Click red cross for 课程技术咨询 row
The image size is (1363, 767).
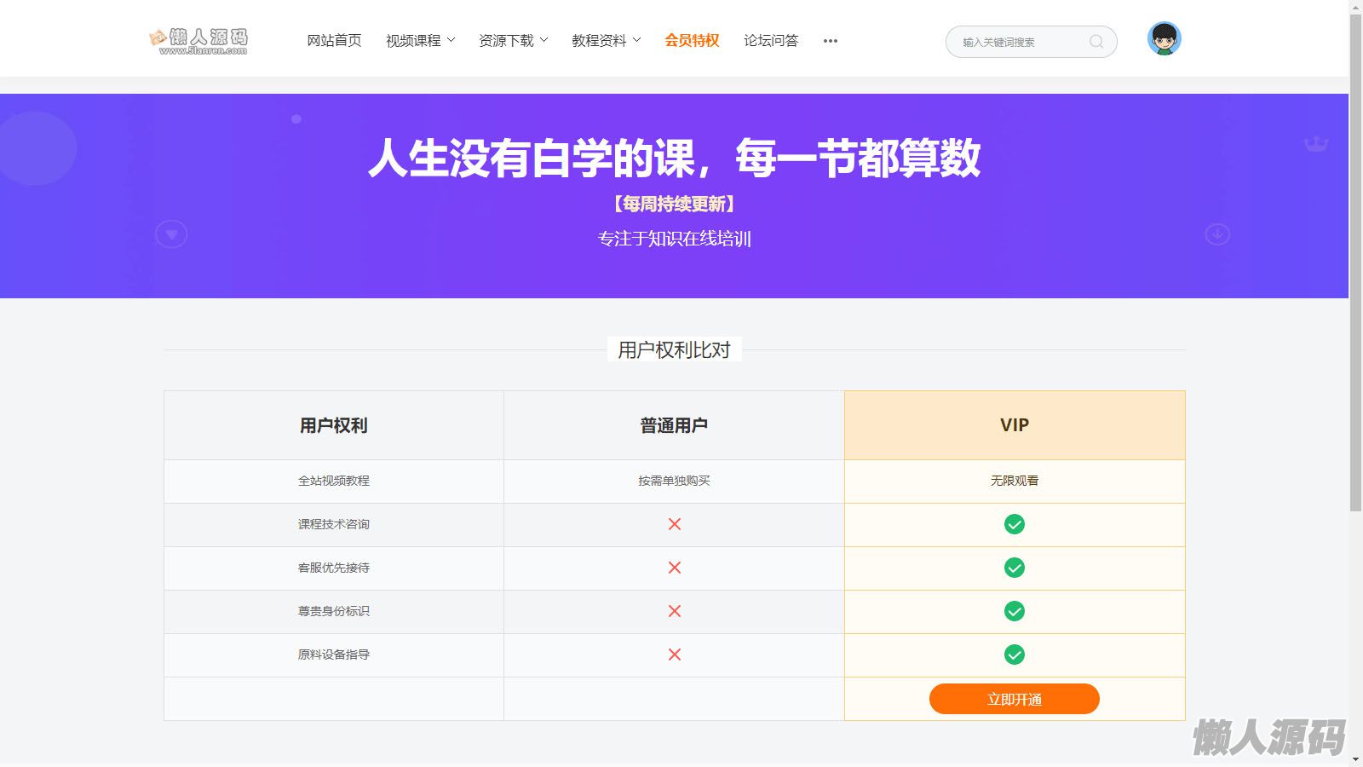click(675, 524)
